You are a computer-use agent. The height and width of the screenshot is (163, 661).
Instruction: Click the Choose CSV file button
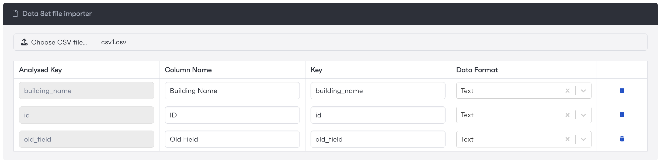click(x=54, y=42)
